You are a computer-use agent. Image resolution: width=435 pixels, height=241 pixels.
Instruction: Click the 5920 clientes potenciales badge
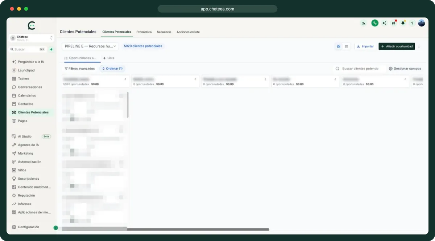[143, 46]
